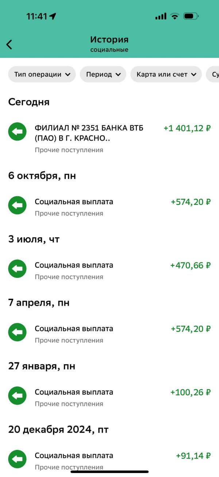Tap the battery icon in the status bar

coord(191,16)
